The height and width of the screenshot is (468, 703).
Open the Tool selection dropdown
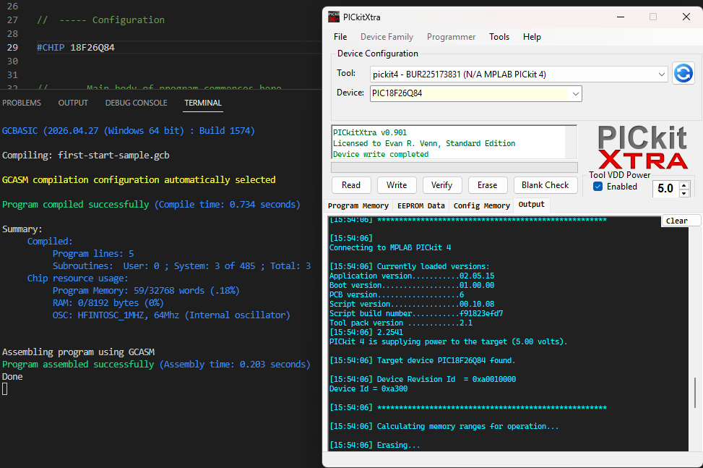point(519,74)
